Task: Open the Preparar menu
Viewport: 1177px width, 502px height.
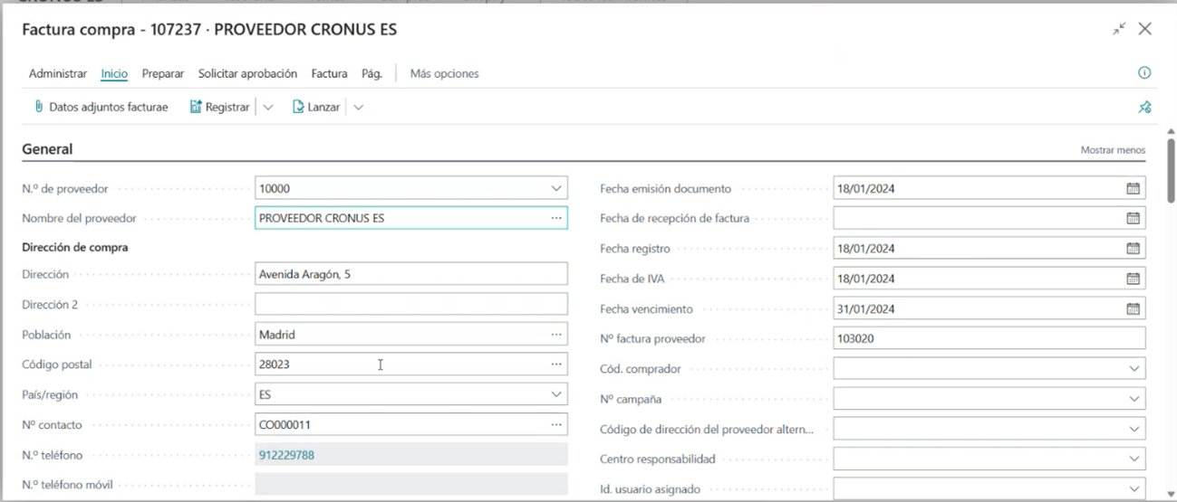Action: (x=163, y=73)
